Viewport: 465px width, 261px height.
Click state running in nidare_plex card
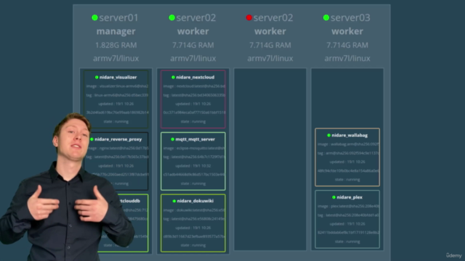[x=347, y=241]
